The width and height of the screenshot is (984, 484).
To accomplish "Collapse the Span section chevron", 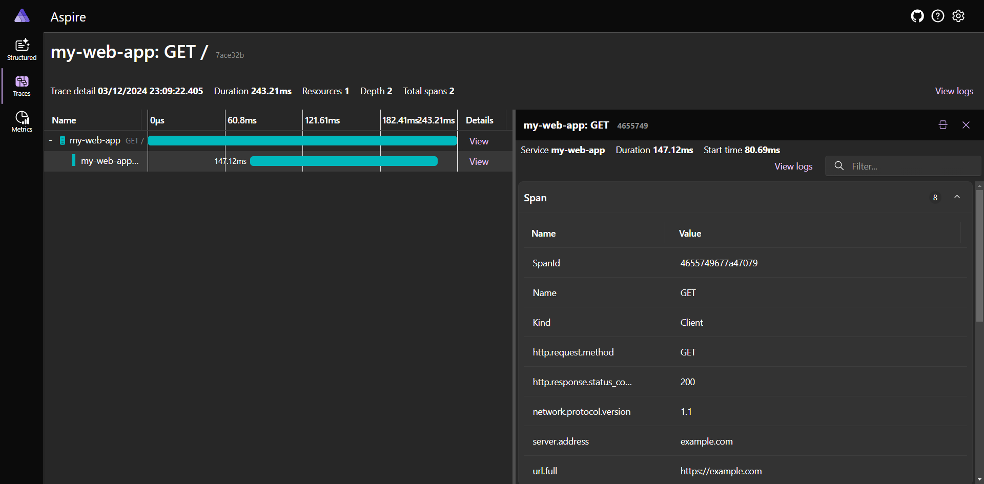I will (957, 197).
